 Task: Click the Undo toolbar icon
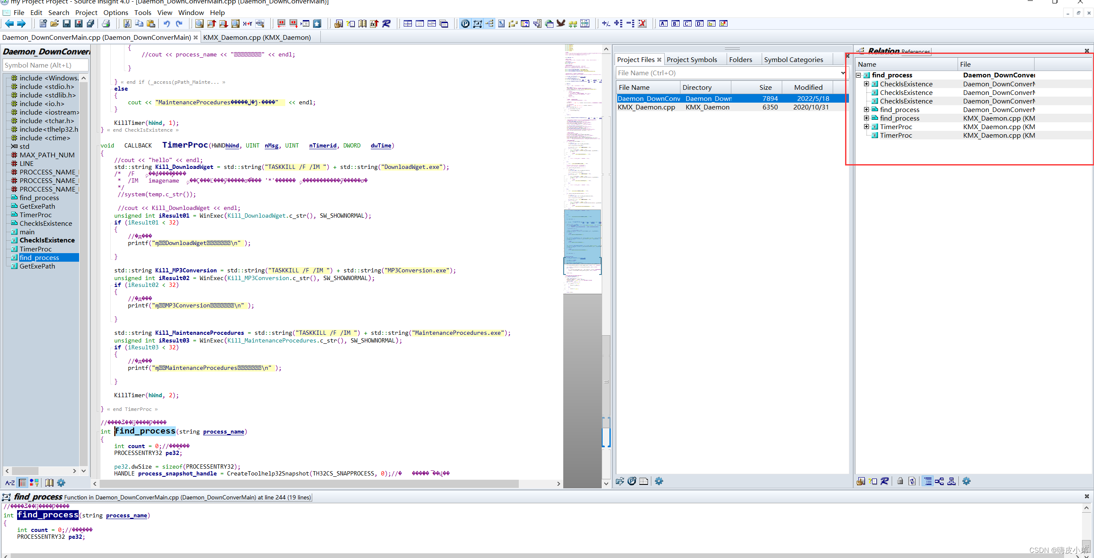pos(167,24)
